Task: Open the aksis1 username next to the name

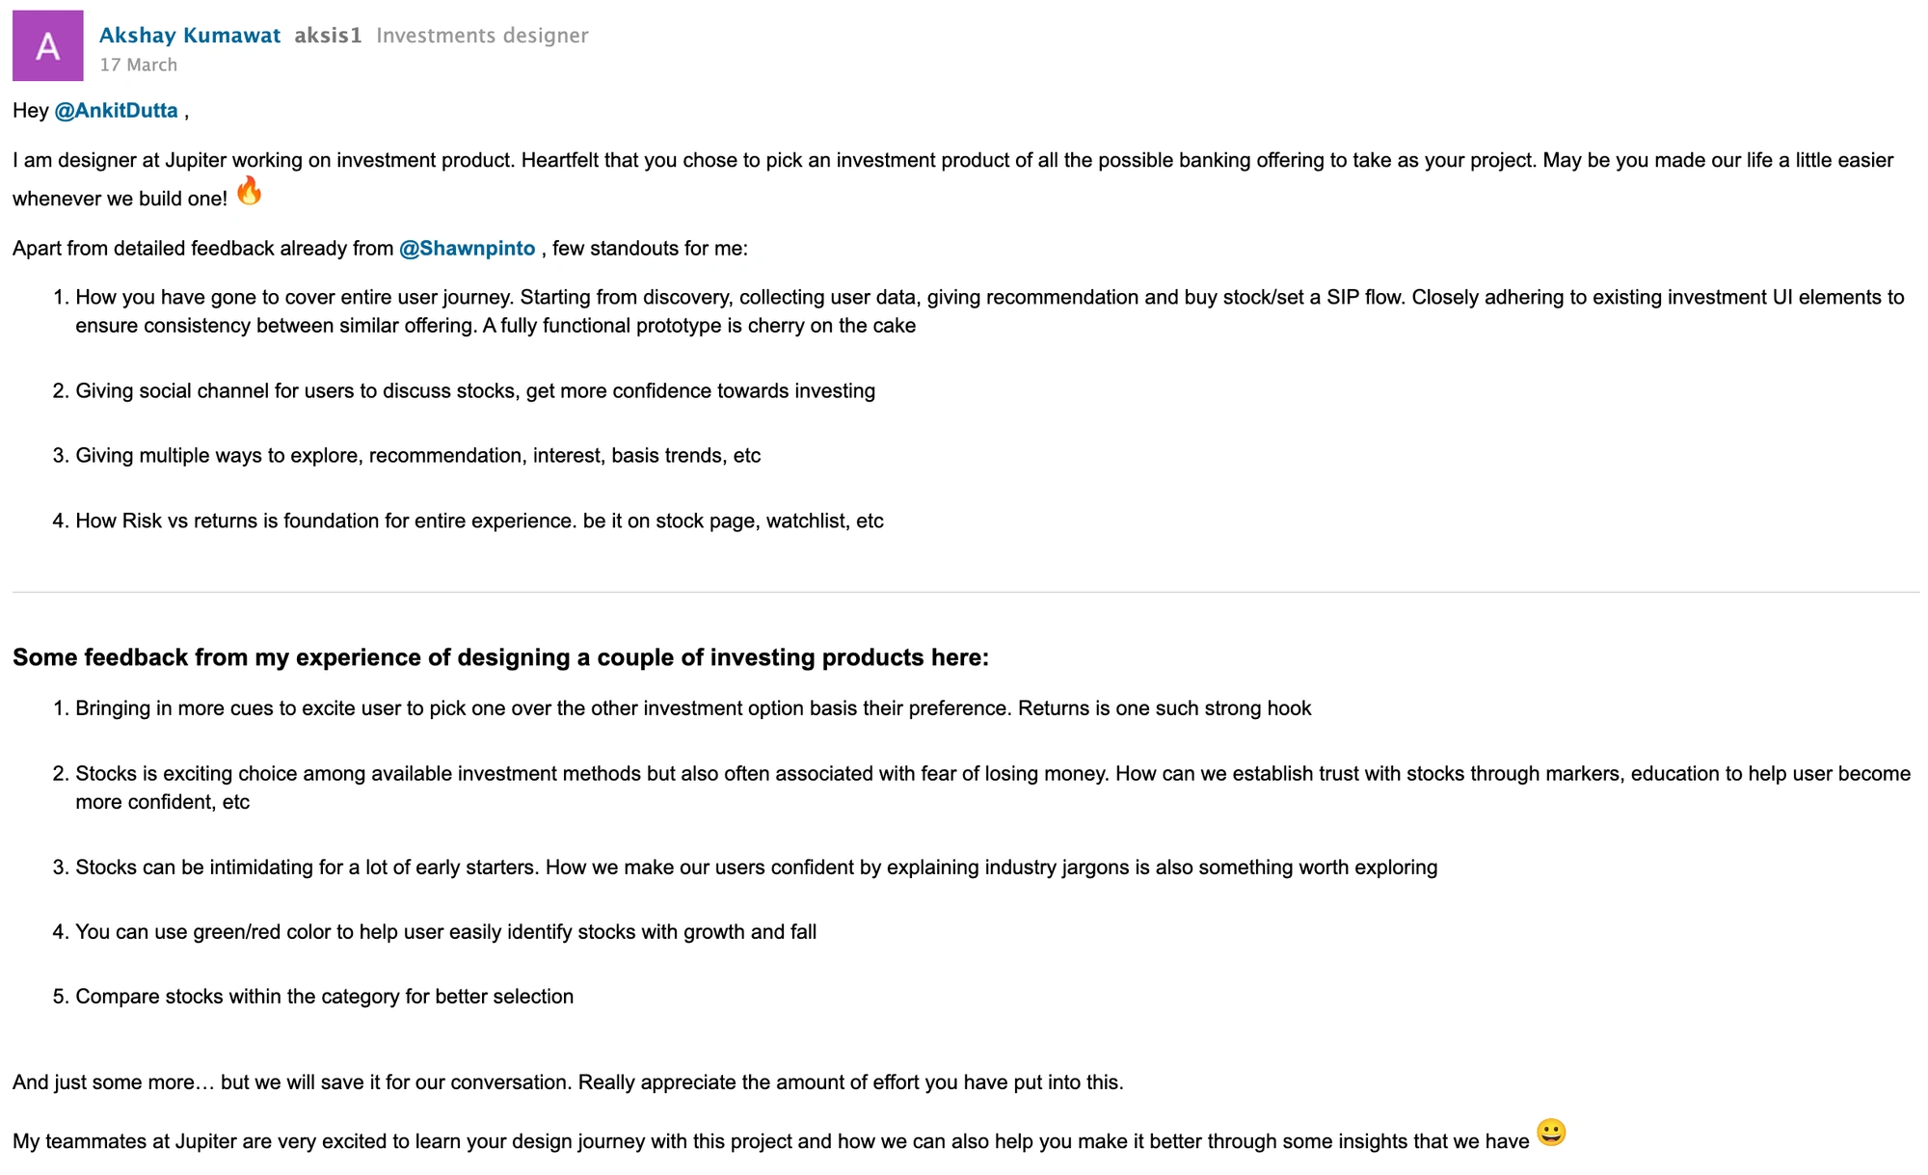Action: pyautogui.click(x=328, y=36)
